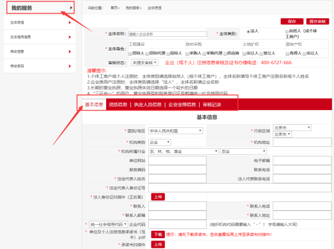Open the 我的服务 sidebar header
This screenshot has height=249, width=334.
click(41, 7)
